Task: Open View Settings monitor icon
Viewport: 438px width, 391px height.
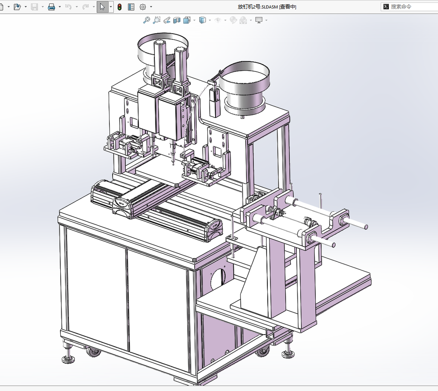Action: tap(259, 20)
